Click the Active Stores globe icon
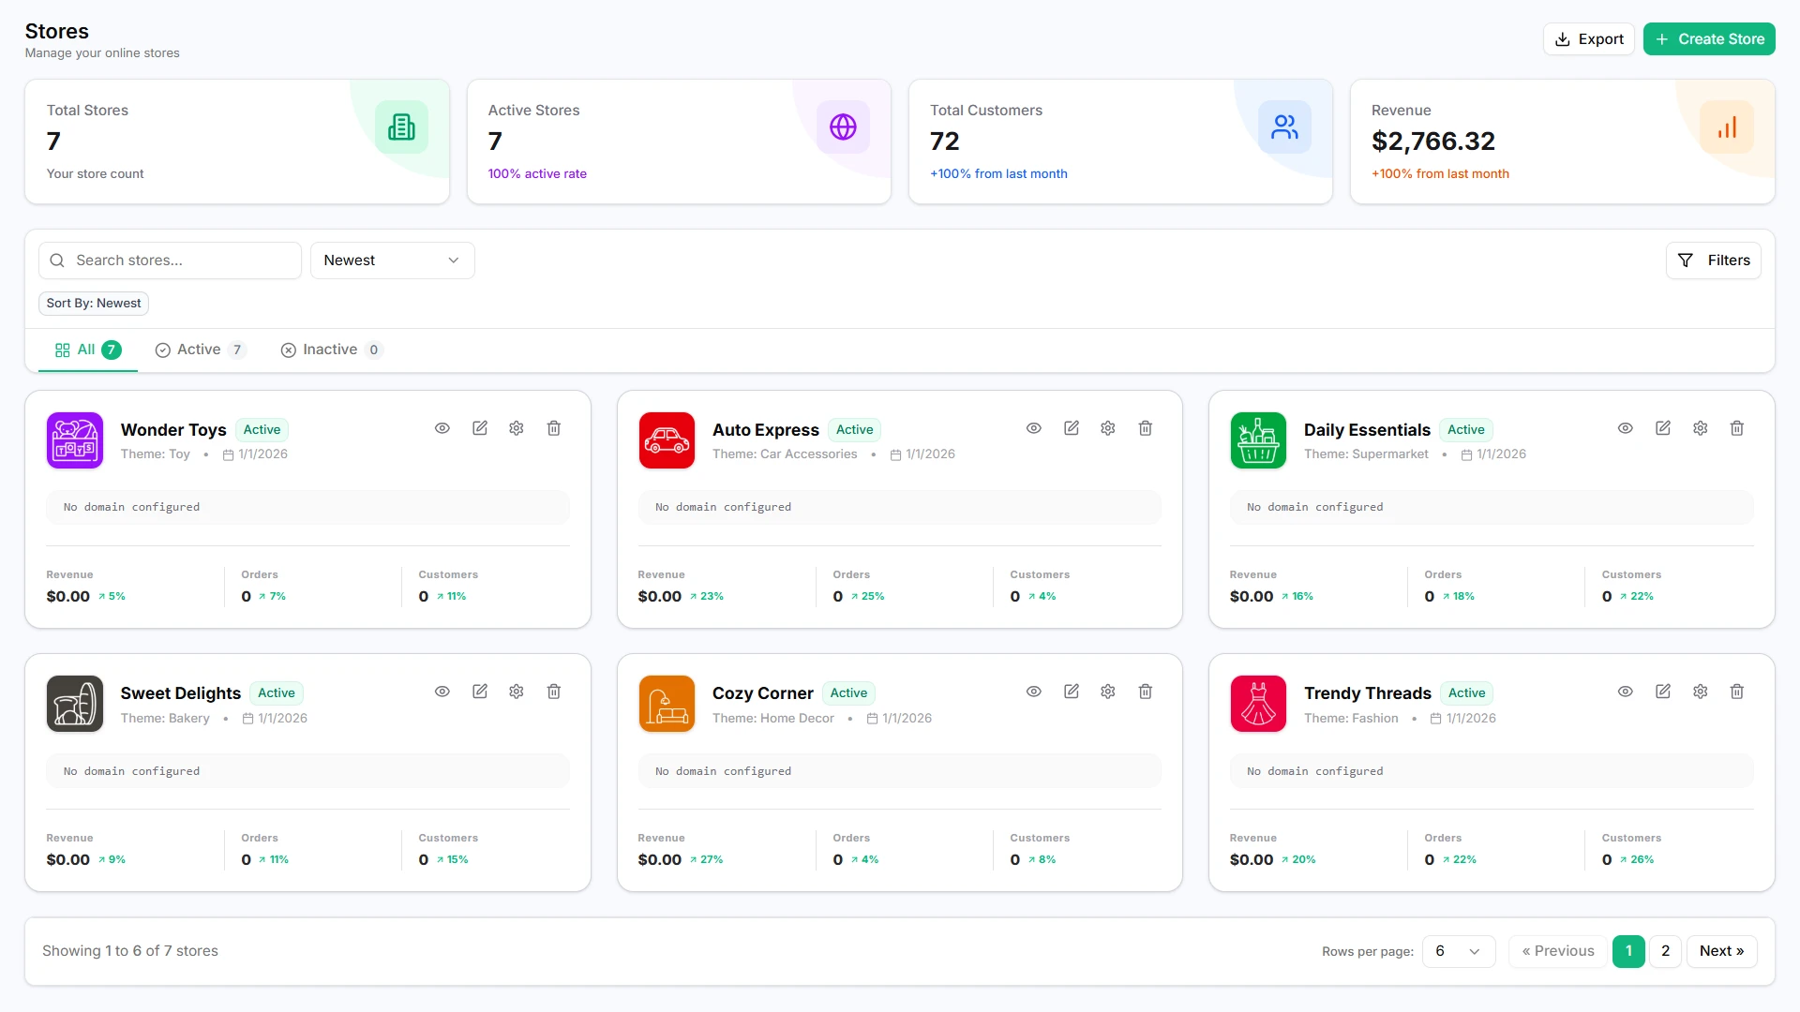The width and height of the screenshot is (1800, 1012). click(x=843, y=126)
